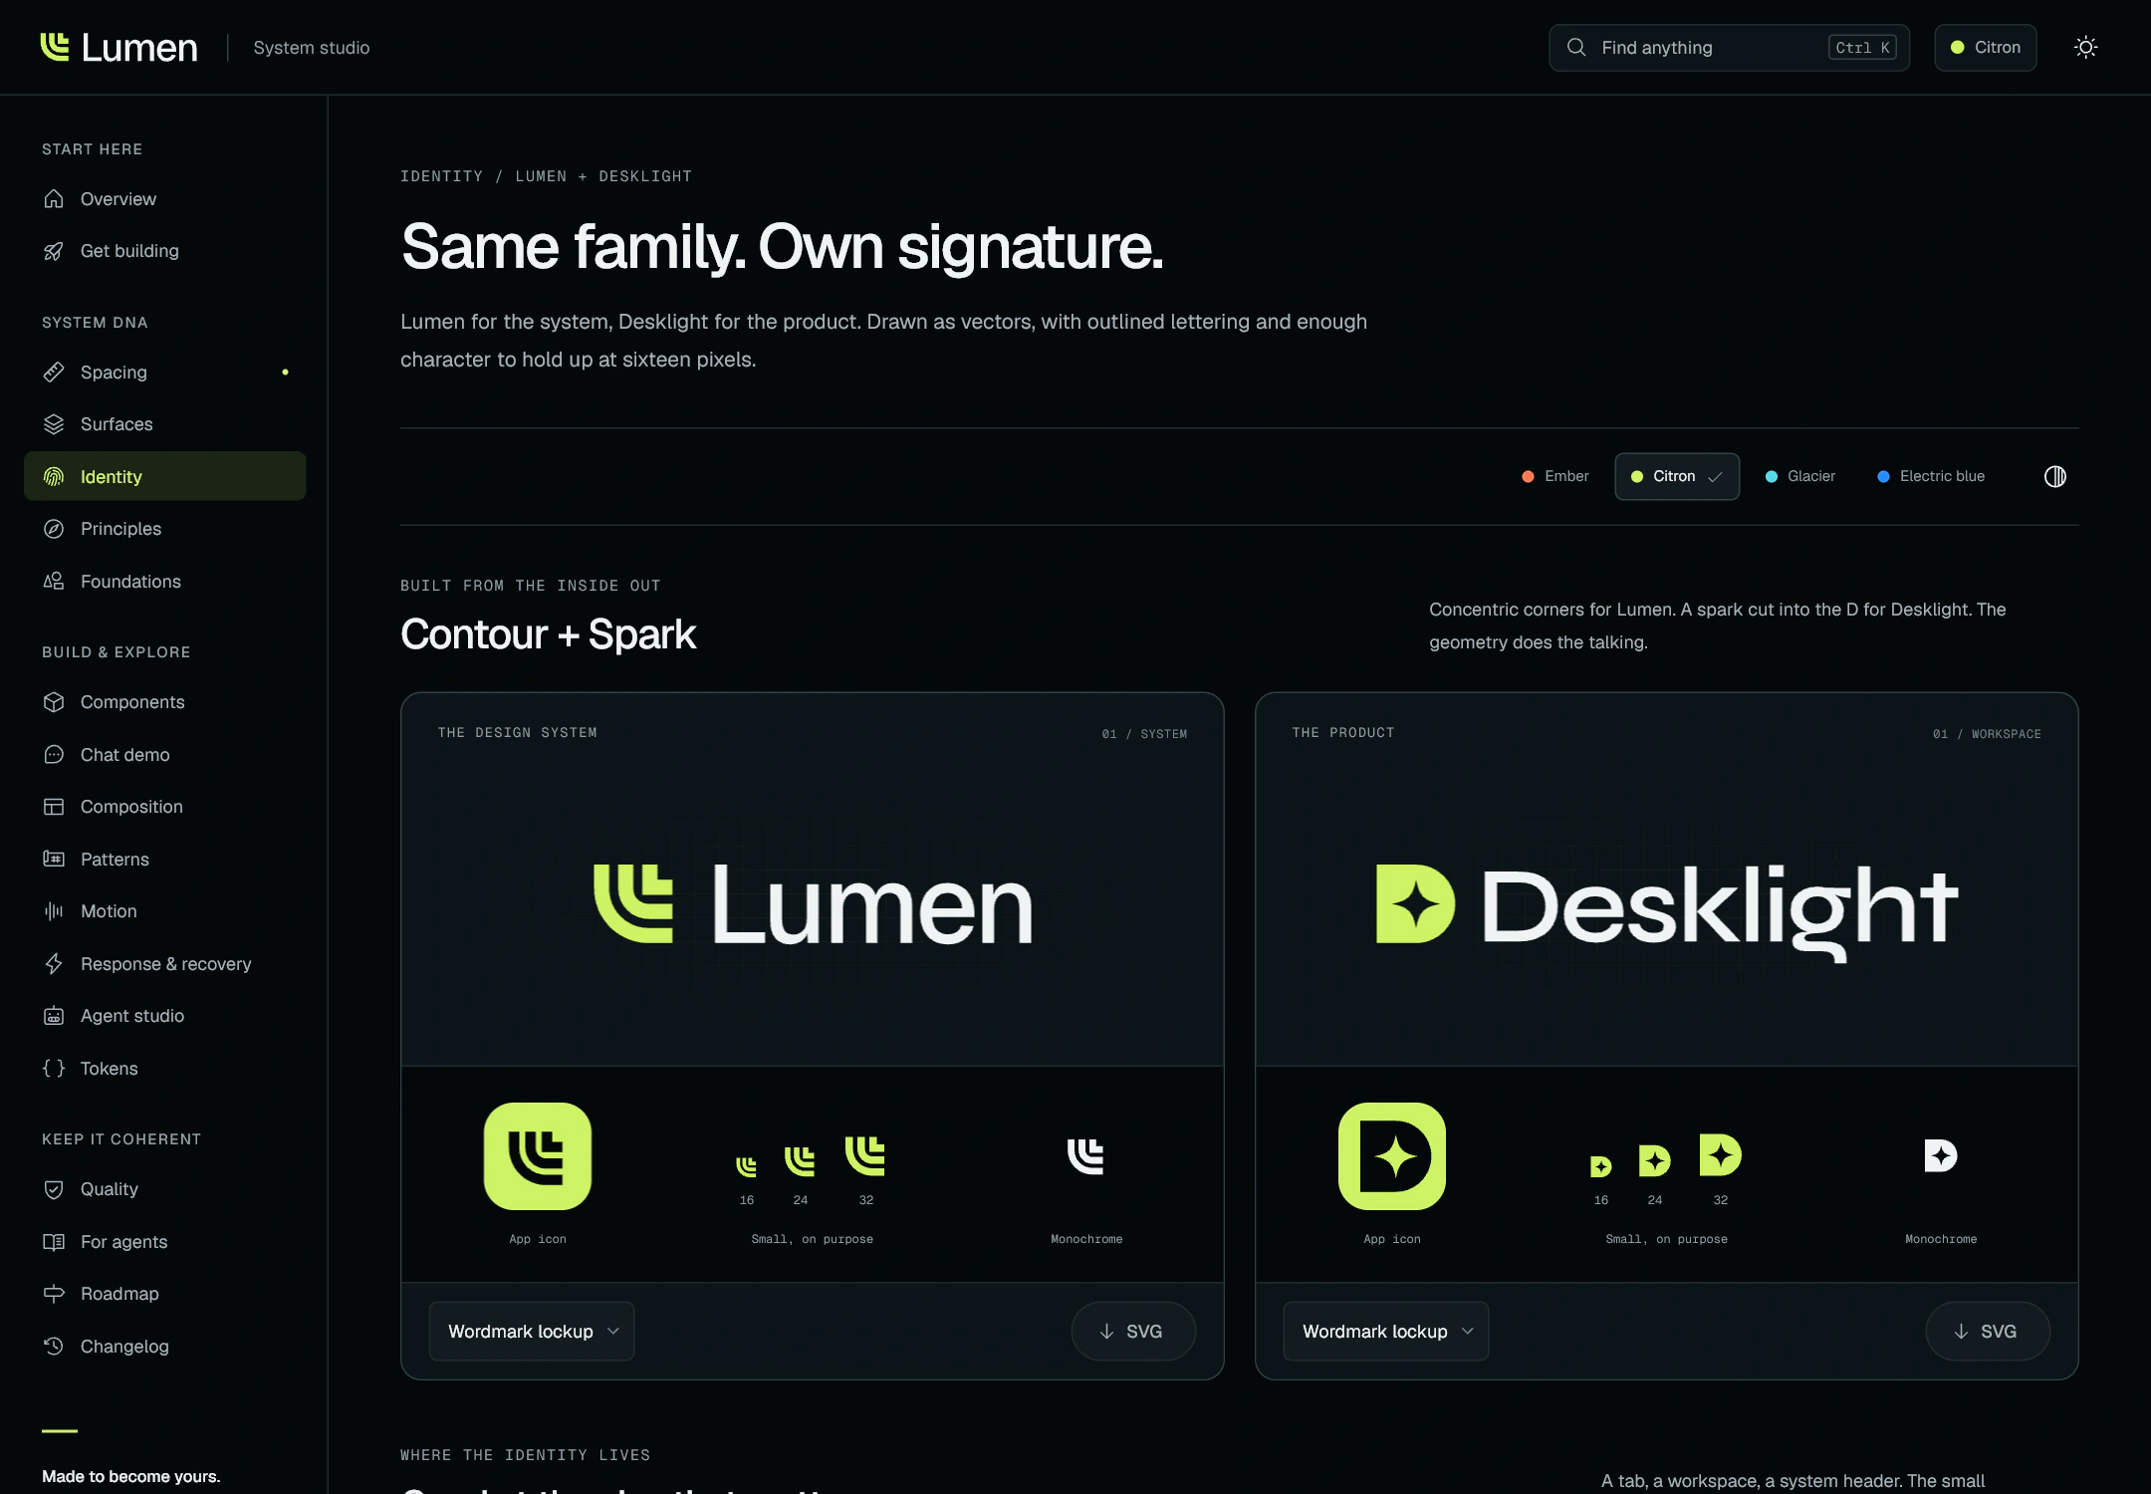Toggle the contrast half-circle icon
Screen dimensions: 2151x1494
(2055, 477)
